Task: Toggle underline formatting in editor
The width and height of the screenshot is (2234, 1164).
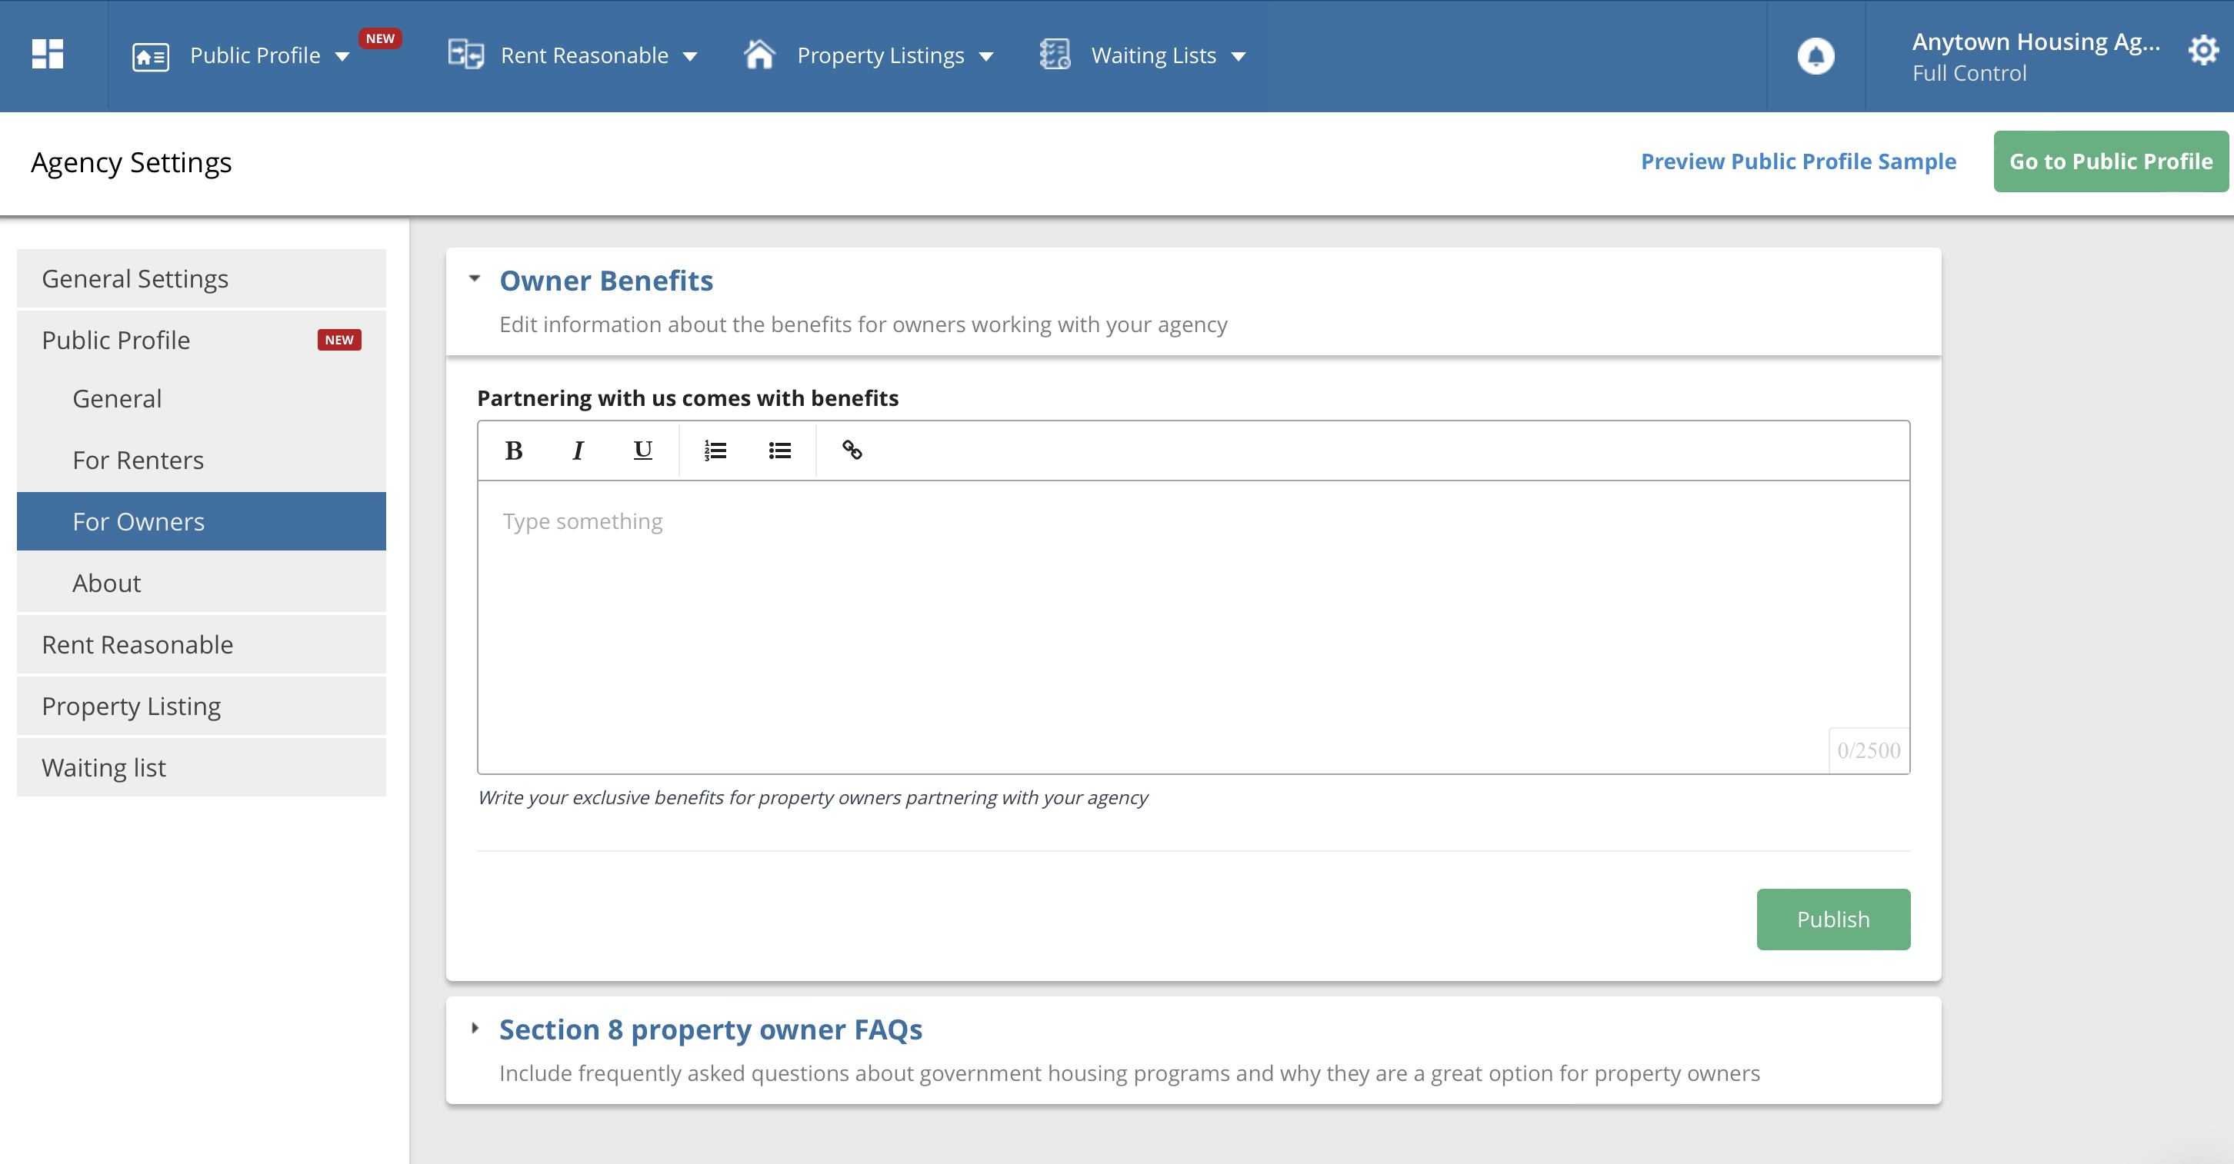Action: click(x=642, y=451)
